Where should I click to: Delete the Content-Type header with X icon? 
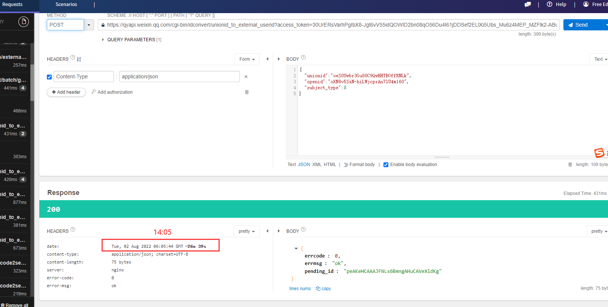coord(246,77)
